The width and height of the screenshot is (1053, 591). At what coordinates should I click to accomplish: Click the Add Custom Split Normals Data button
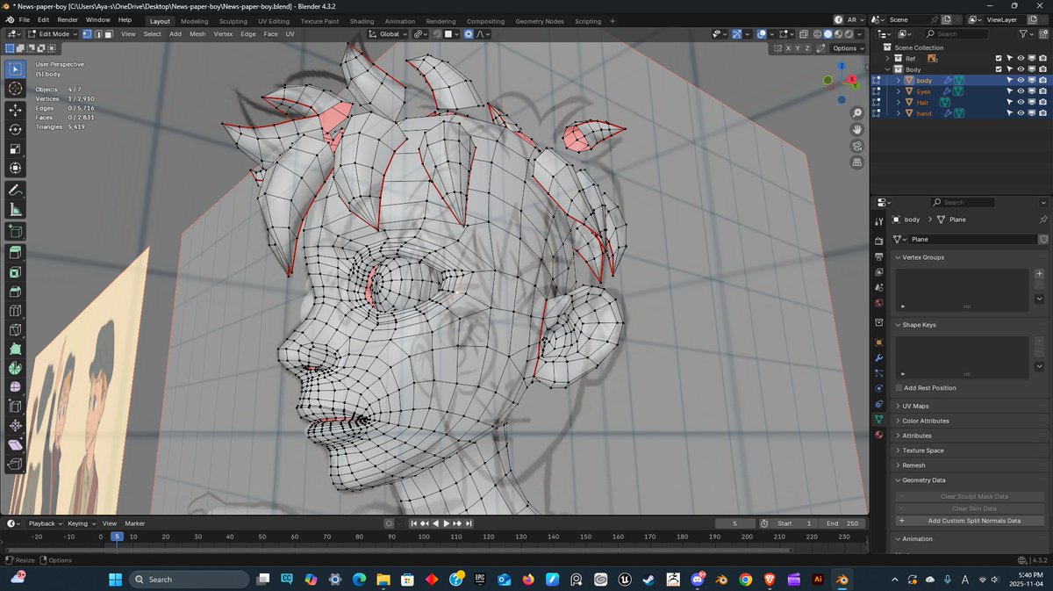pyautogui.click(x=974, y=520)
